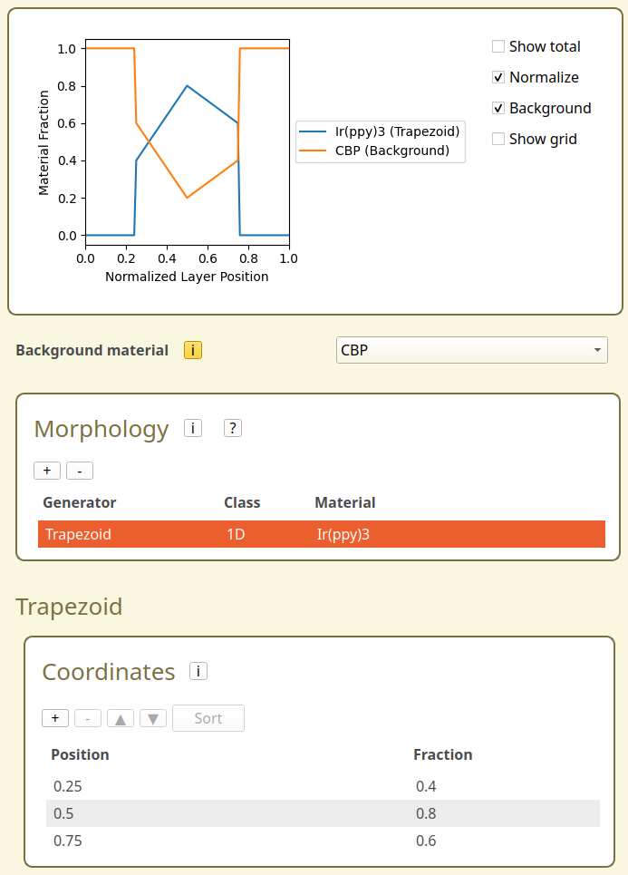628x875 pixels.
Task: Uncheck the Normalize checkbox
Action: [498, 77]
